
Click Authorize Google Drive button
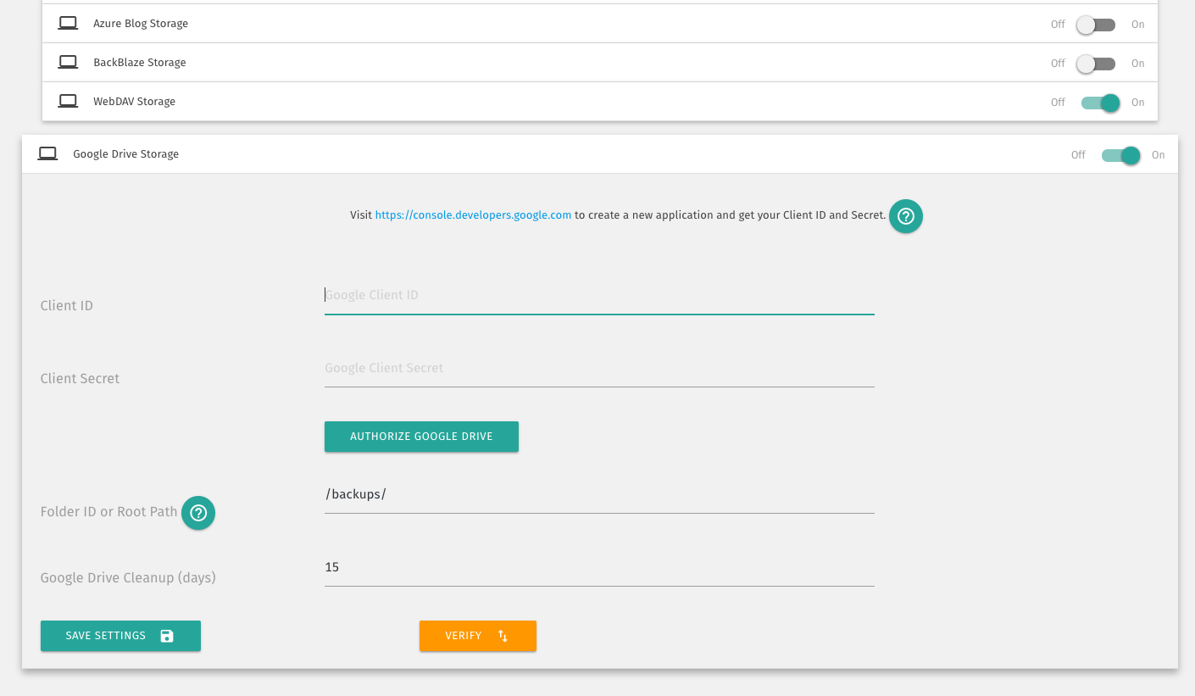point(421,437)
